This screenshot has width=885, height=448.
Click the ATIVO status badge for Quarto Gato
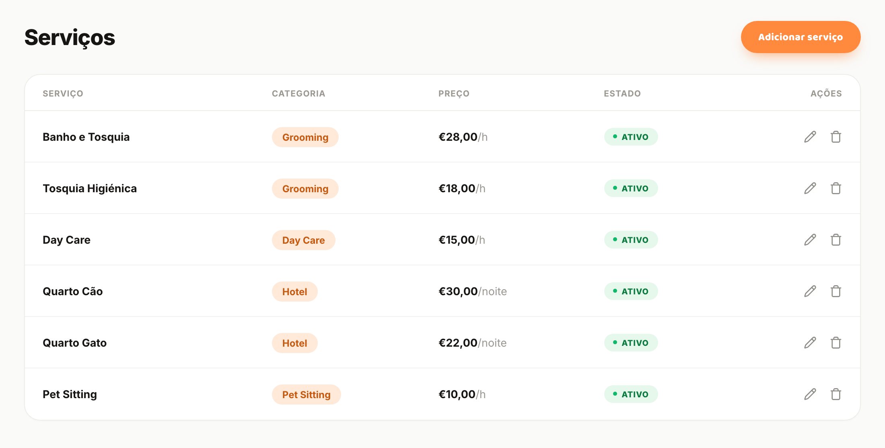pos(631,343)
